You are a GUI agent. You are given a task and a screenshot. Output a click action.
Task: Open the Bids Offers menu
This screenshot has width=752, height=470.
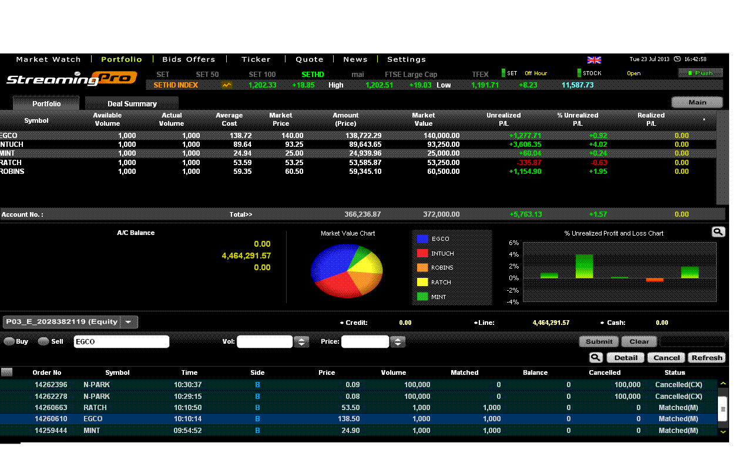[x=189, y=59]
